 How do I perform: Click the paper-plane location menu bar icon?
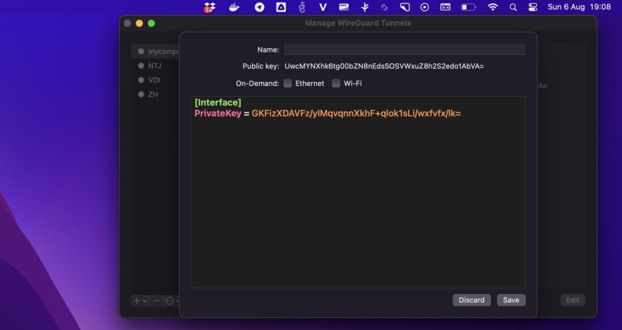pos(259,7)
